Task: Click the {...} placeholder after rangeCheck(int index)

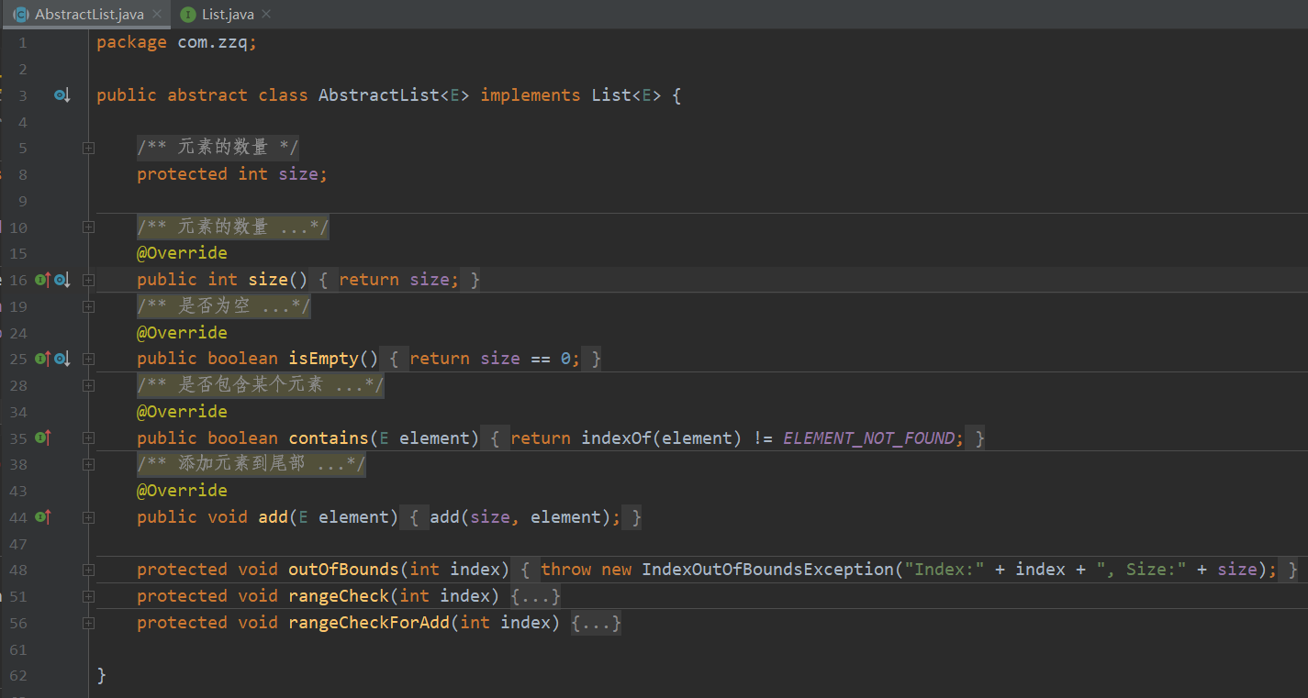Action: tap(535, 596)
